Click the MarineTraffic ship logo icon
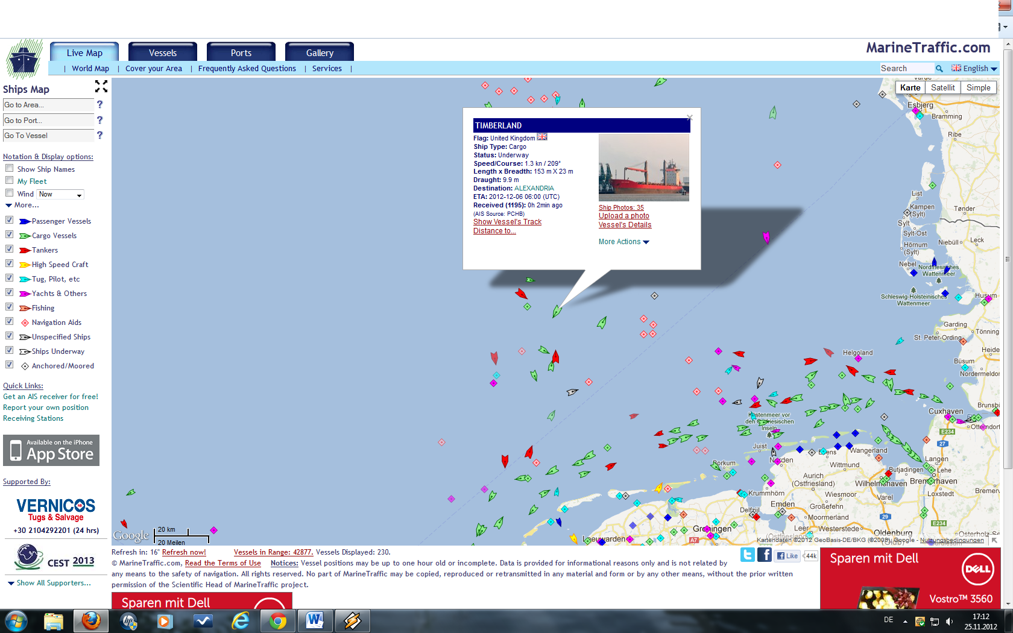The width and height of the screenshot is (1013, 633). [24, 59]
